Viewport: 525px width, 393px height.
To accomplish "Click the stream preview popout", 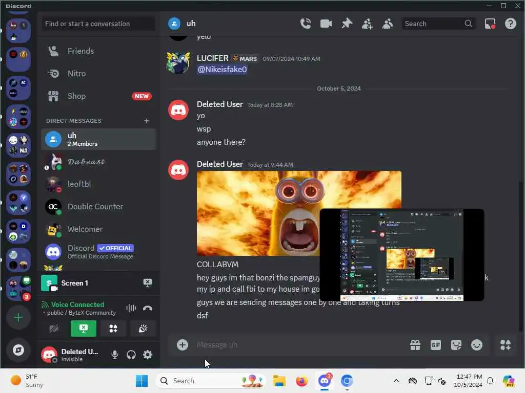I will (402, 255).
